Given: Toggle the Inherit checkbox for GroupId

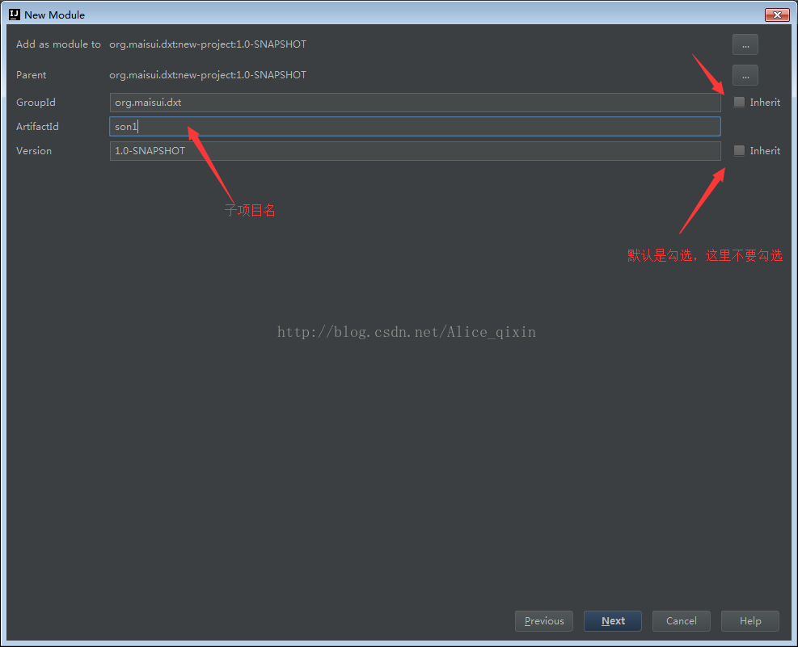Looking at the screenshot, I should (739, 102).
